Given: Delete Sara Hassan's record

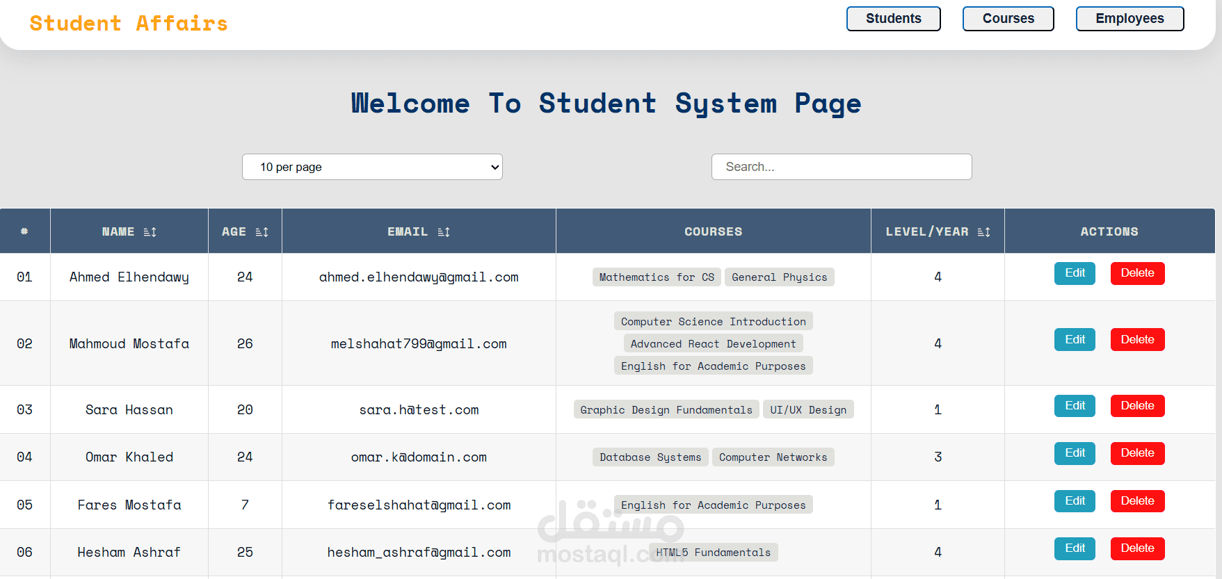Looking at the screenshot, I should coord(1137,406).
